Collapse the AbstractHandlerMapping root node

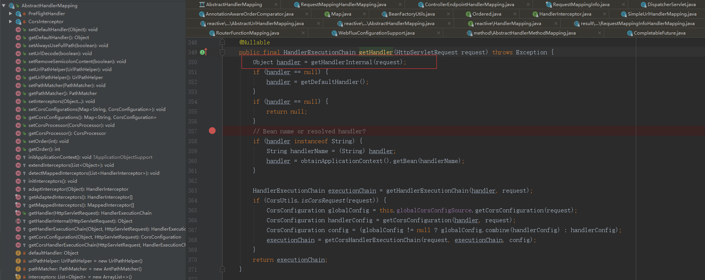pyautogui.click(x=4, y=6)
